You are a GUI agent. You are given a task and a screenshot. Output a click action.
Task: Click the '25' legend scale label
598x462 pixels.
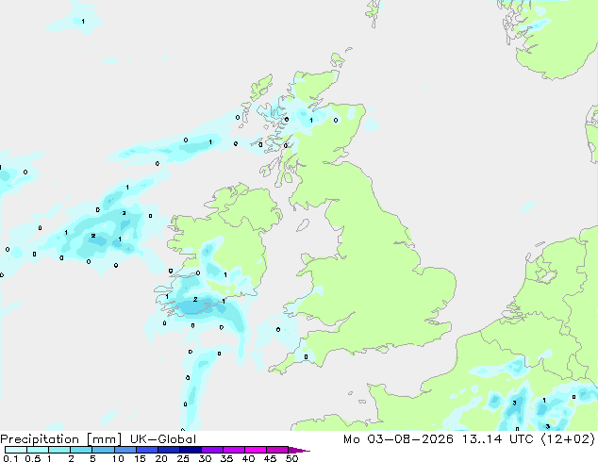[x=183, y=458]
